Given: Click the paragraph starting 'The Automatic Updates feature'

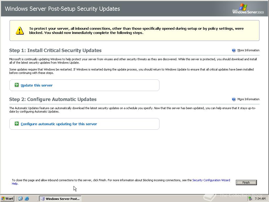Looking at the screenshot, I should coord(132,110).
